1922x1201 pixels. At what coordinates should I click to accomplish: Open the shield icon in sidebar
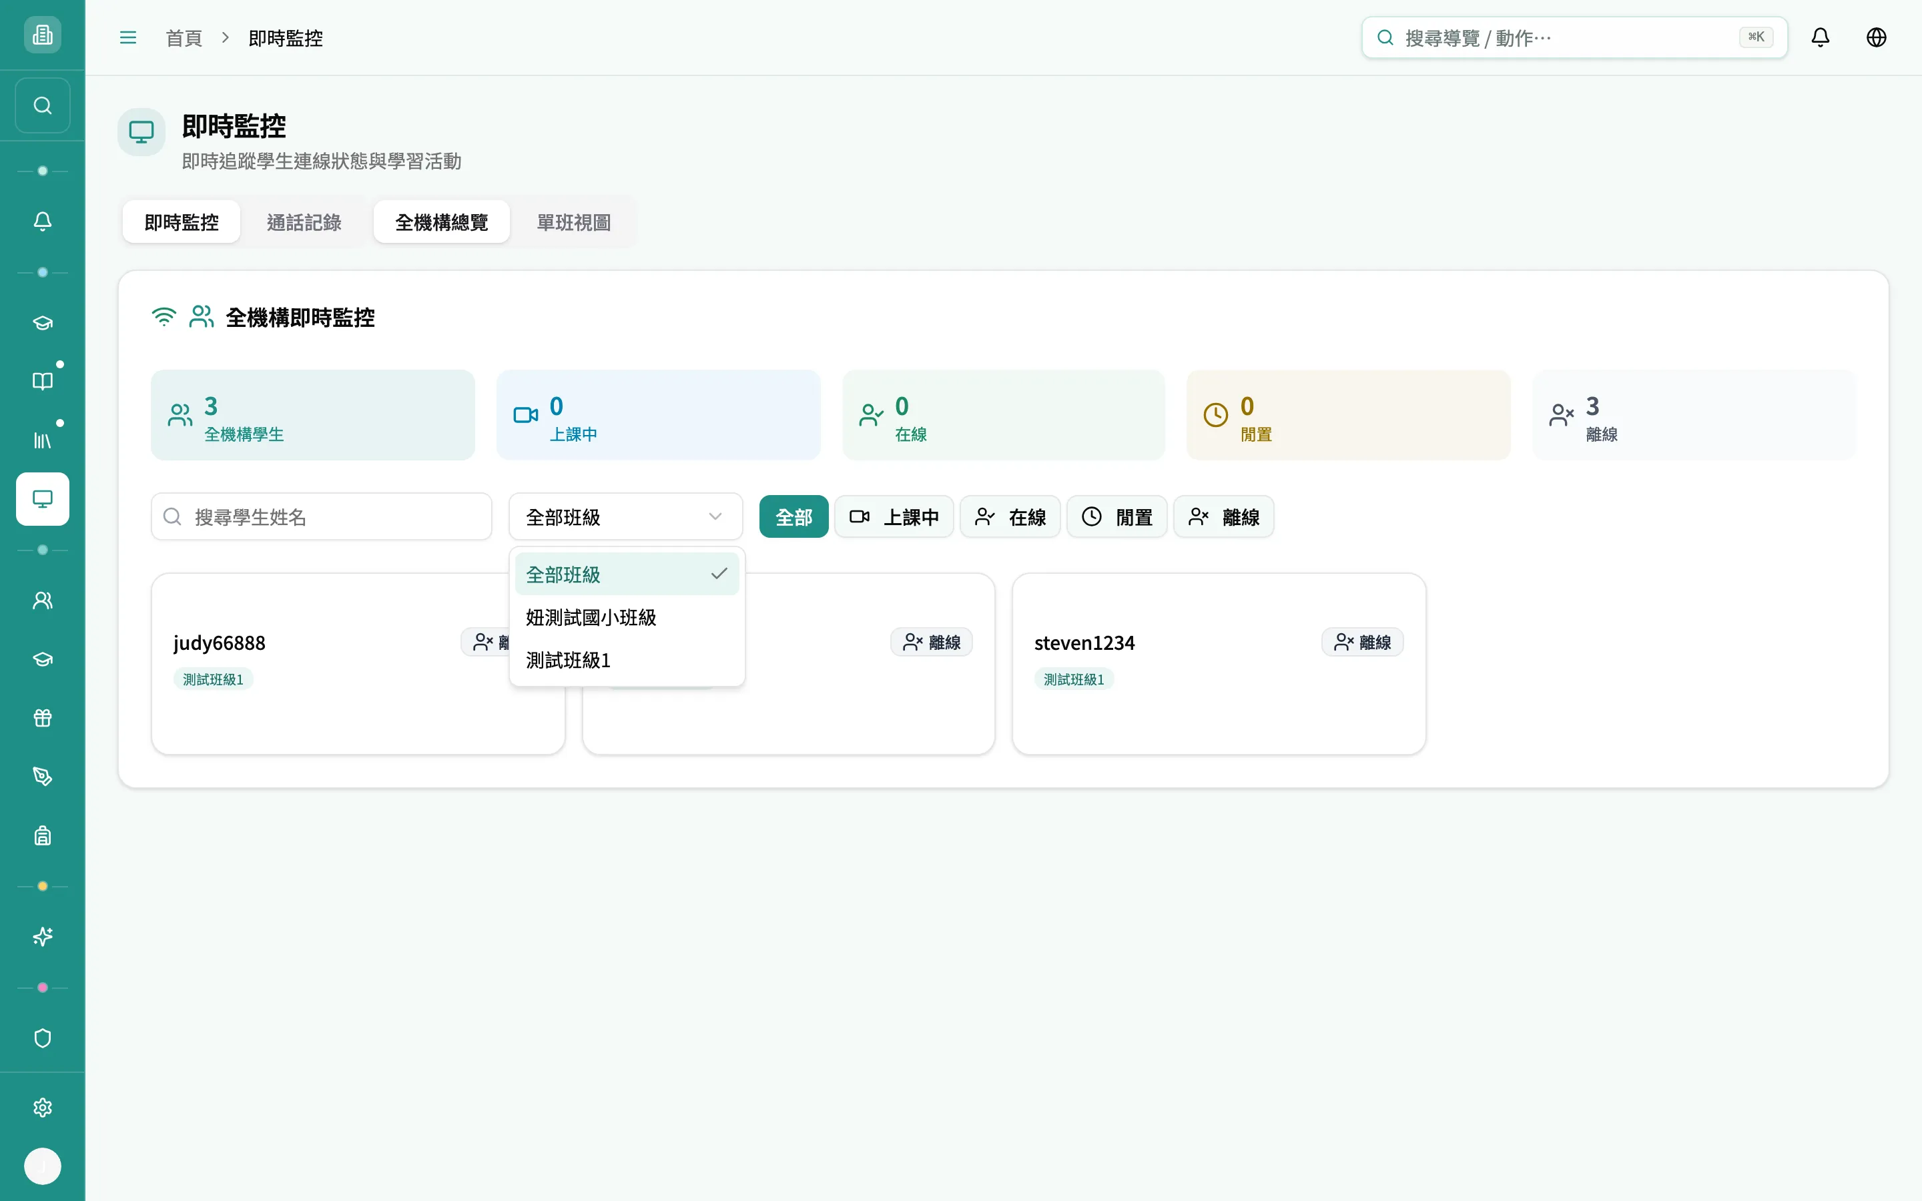pos(42,1038)
